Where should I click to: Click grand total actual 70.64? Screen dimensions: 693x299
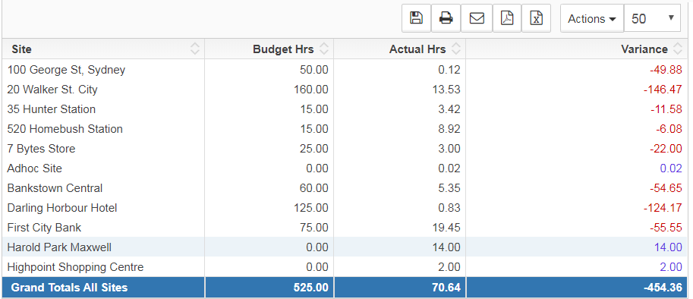(446, 288)
